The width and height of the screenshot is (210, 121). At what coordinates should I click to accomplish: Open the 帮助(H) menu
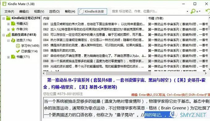click(x=70, y=11)
